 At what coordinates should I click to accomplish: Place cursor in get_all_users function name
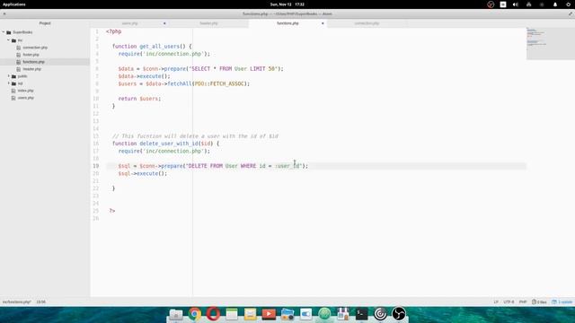point(160,47)
